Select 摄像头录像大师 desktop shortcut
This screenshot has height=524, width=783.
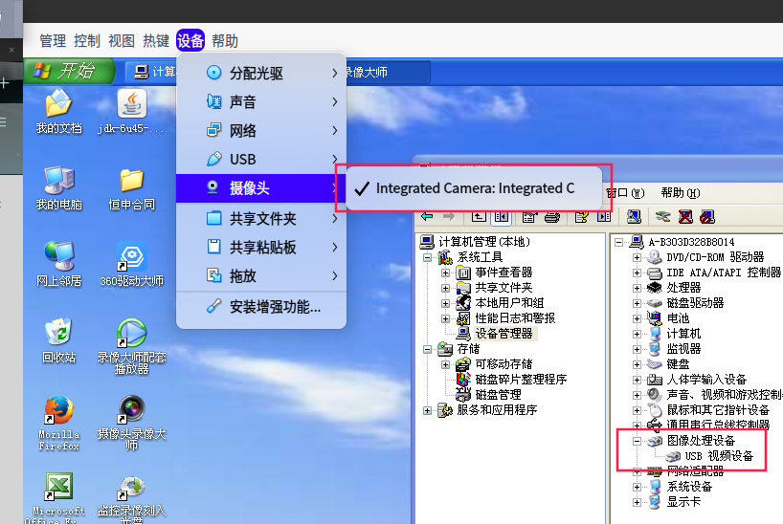tap(131, 424)
